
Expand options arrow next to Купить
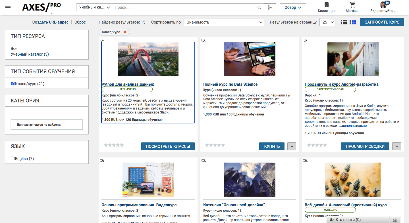coord(292,146)
